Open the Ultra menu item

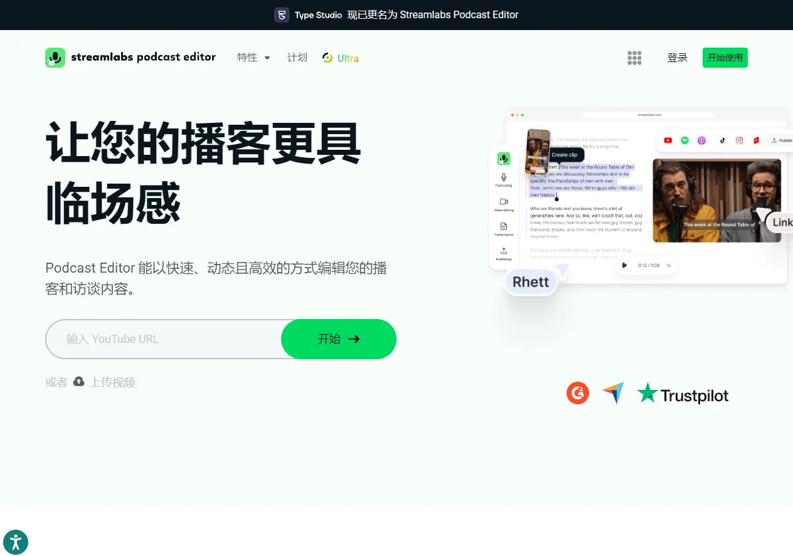click(x=341, y=58)
